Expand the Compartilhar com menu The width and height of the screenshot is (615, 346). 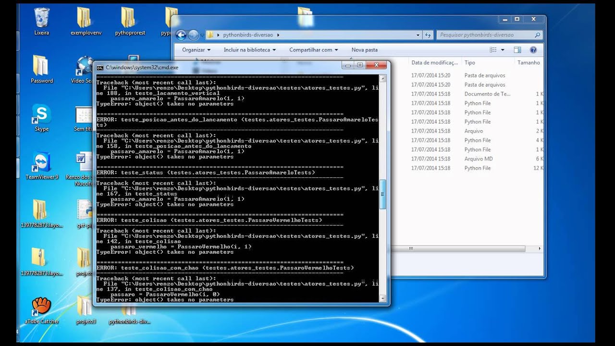tap(313, 49)
